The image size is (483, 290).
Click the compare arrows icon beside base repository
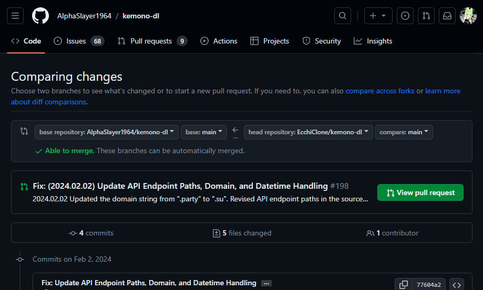pos(24,131)
